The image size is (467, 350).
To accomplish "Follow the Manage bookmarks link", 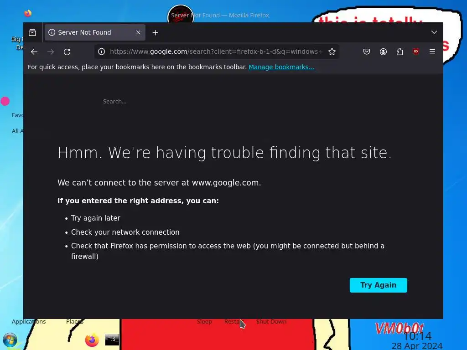I will point(281,67).
